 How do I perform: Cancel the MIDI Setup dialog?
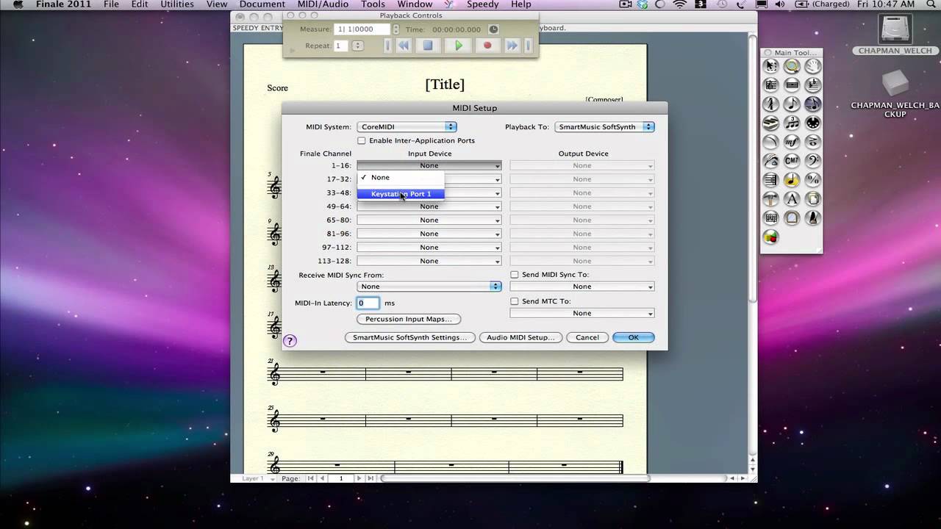[587, 337]
